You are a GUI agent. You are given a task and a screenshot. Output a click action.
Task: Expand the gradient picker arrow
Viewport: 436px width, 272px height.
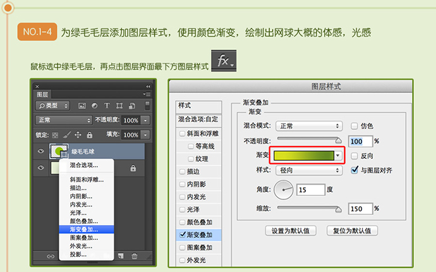(x=338, y=155)
